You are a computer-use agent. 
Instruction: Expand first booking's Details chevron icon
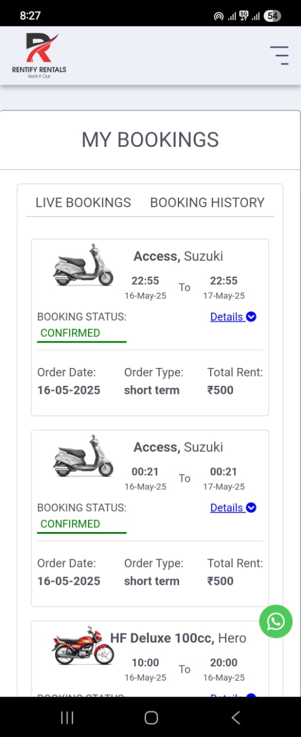click(x=251, y=317)
